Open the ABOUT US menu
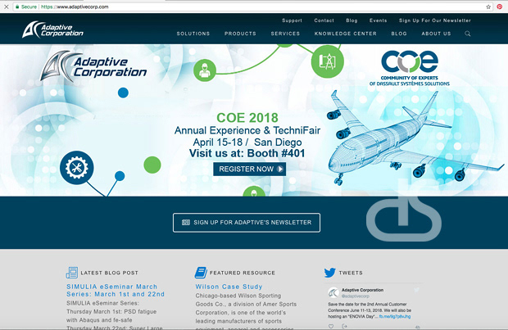 [436, 34]
